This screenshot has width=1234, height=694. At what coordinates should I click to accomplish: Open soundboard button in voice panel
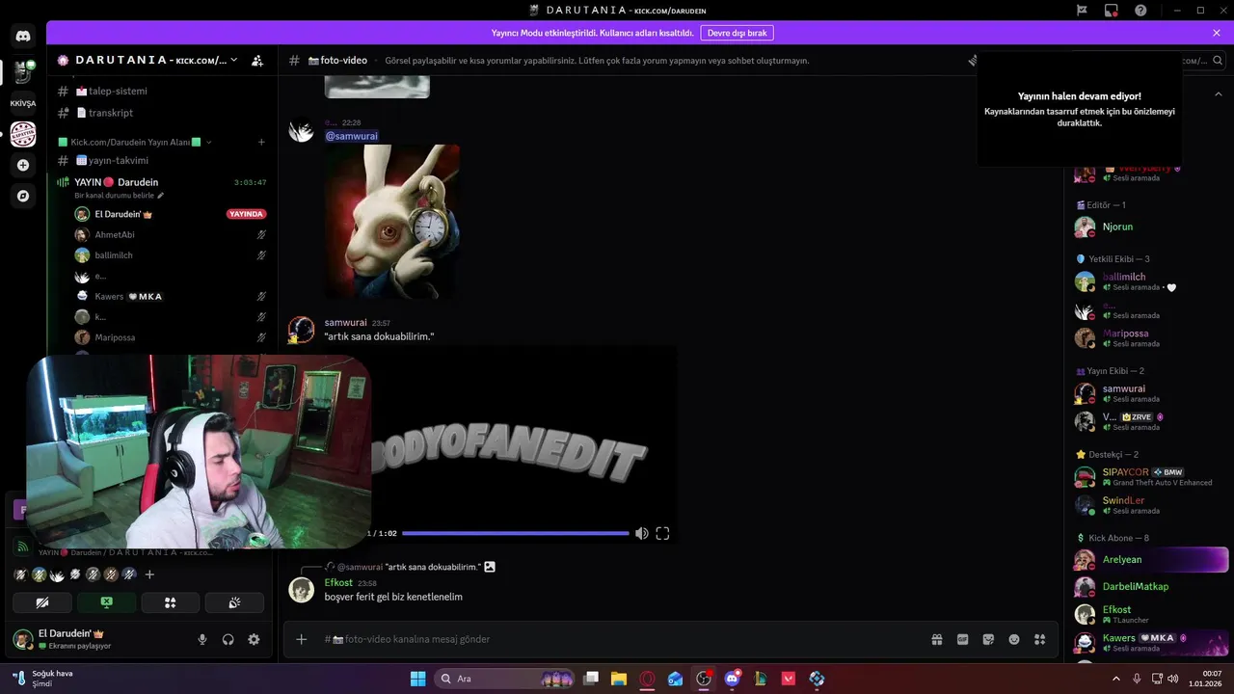(234, 602)
